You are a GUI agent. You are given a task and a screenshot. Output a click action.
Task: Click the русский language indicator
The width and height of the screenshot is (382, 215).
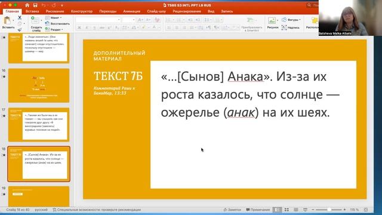click(x=41, y=210)
